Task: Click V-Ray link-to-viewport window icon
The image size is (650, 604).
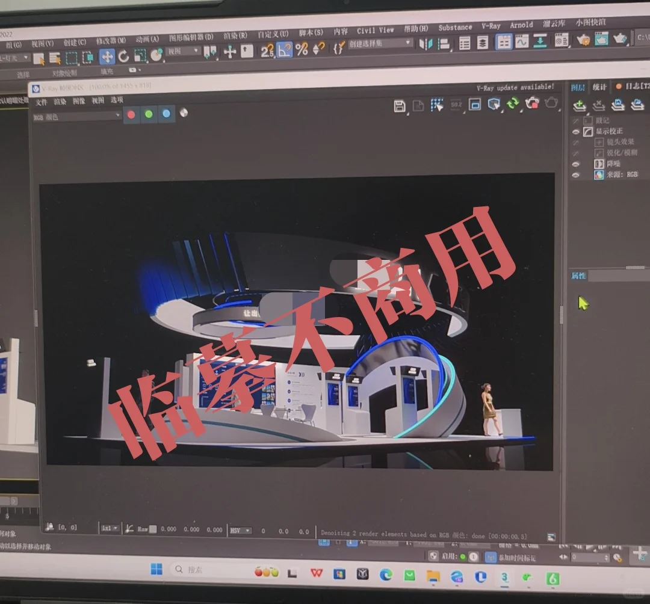Action: point(494,103)
